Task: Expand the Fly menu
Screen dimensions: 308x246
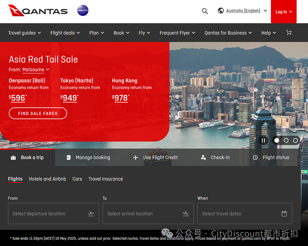Action: 144,33
